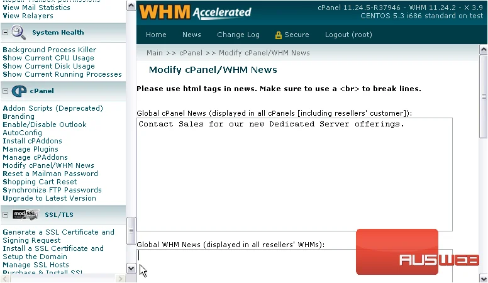Open Enable/Disable Outlook AutoConfig

(44, 128)
